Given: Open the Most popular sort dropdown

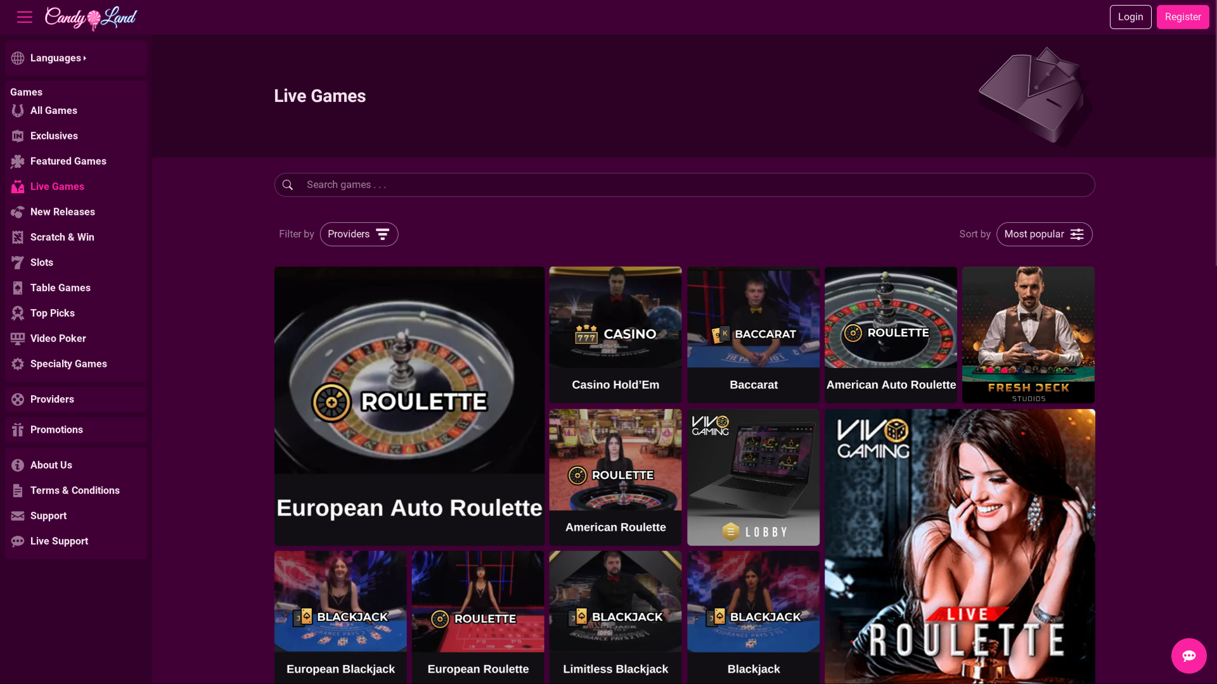Looking at the screenshot, I should (1044, 234).
